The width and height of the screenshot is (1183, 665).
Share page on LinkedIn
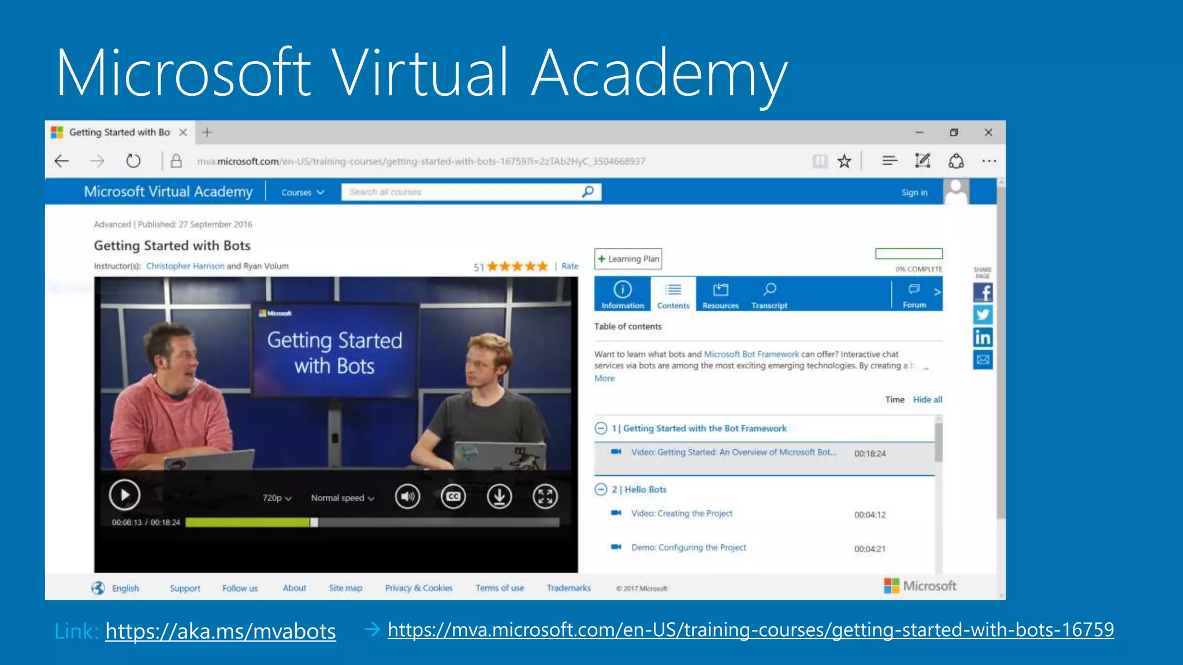983,337
